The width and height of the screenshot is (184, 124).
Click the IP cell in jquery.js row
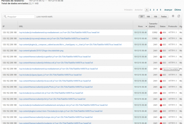click(x=9, y=75)
